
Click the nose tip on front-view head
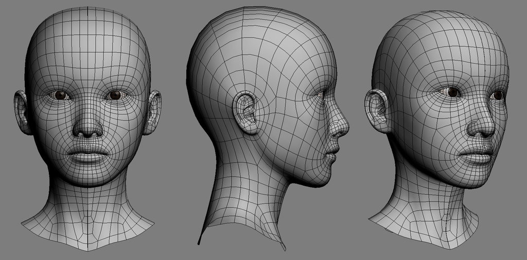pyautogui.click(x=87, y=128)
